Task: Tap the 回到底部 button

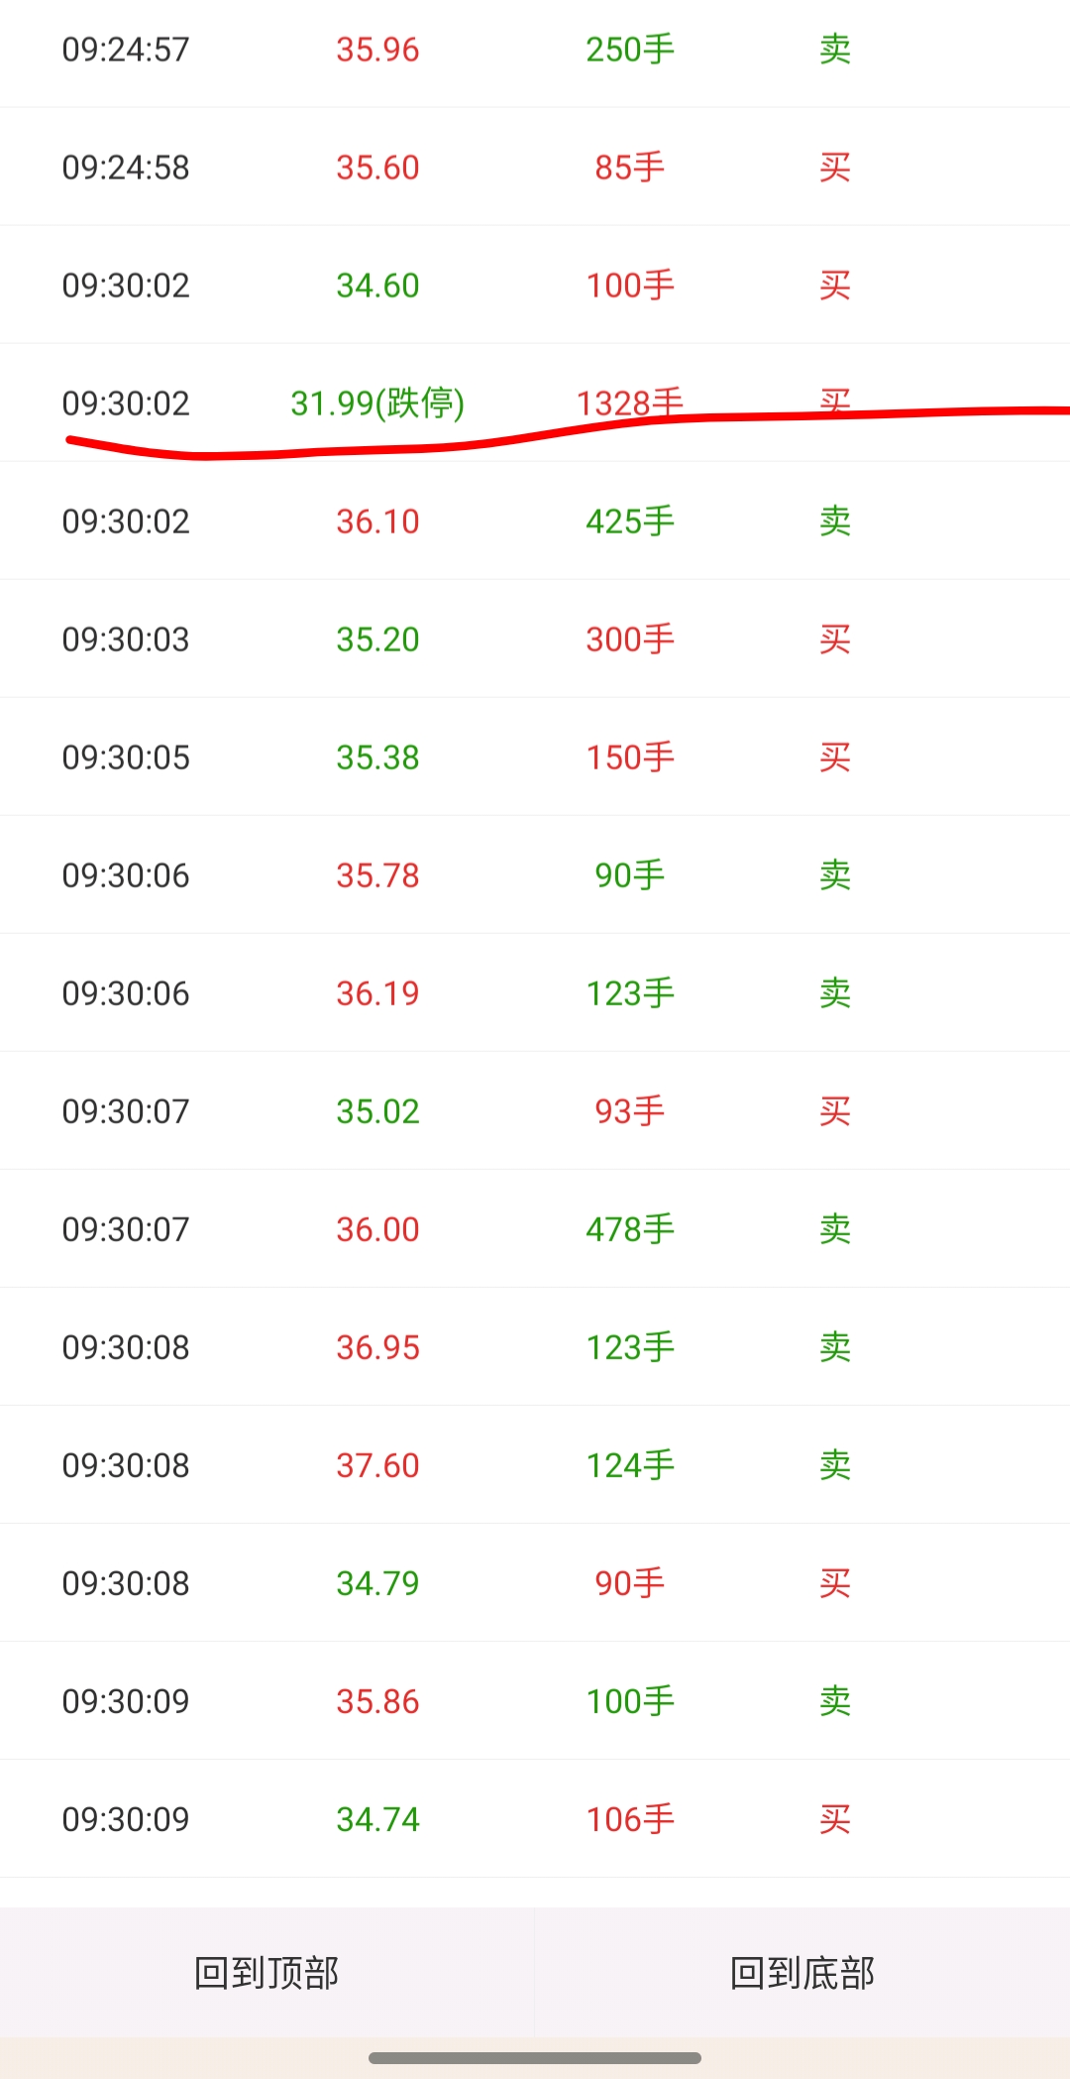Action: [802, 1972]
